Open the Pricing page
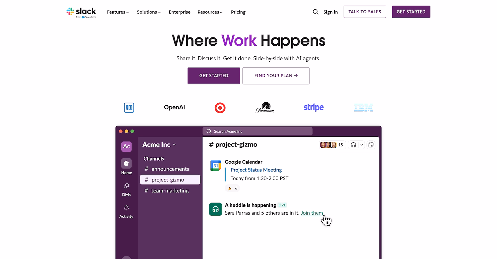 tap(238, 12)
